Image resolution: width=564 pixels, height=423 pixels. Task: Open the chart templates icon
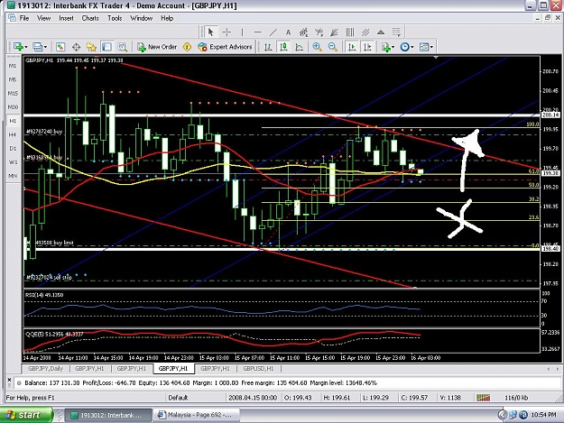point(424,47)
